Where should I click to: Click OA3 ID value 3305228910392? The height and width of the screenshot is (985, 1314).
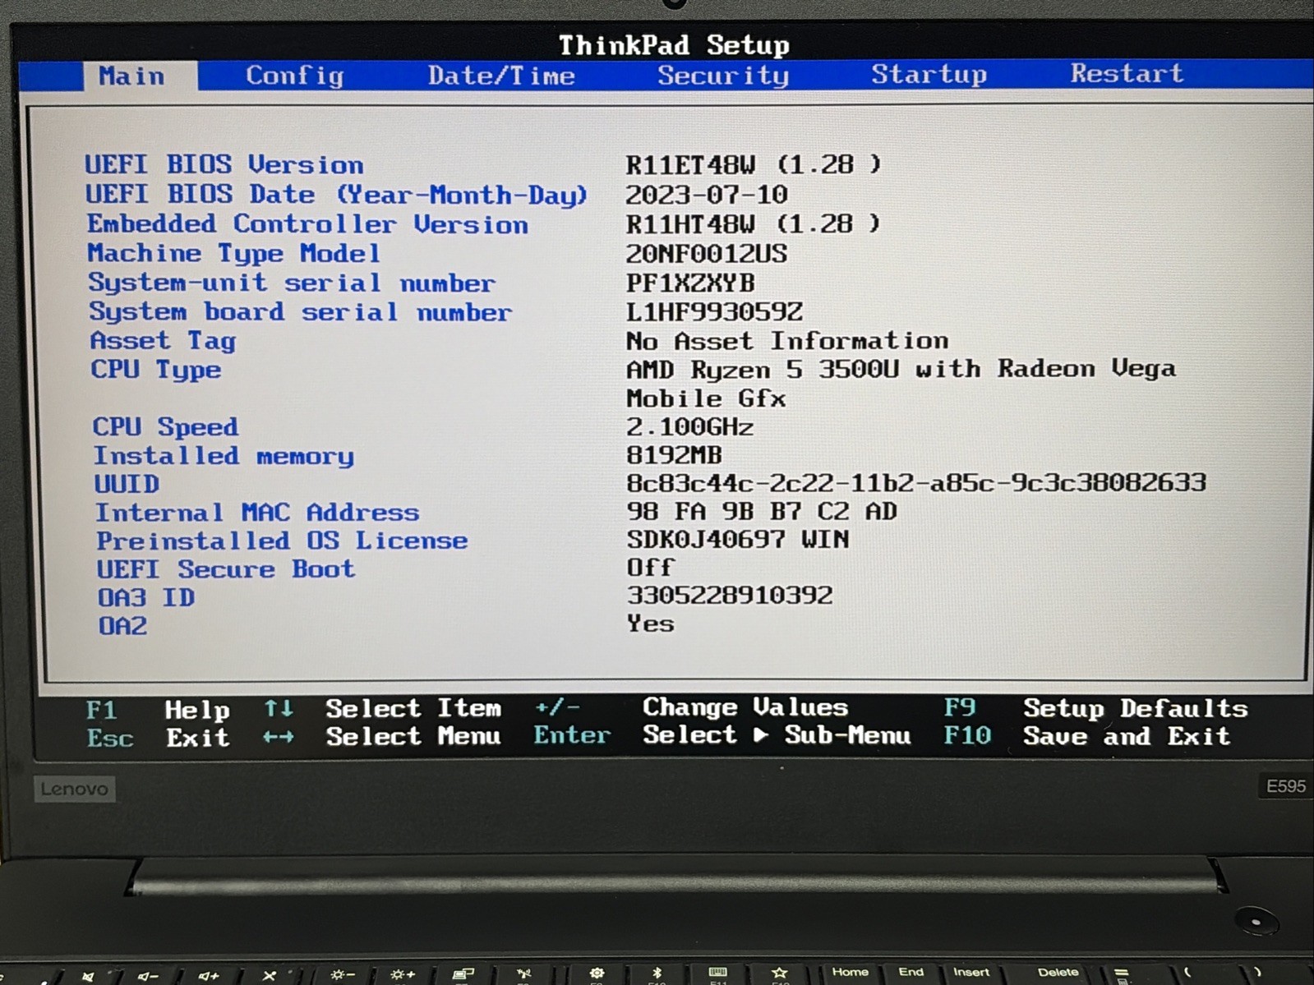[x=730, y=595]
